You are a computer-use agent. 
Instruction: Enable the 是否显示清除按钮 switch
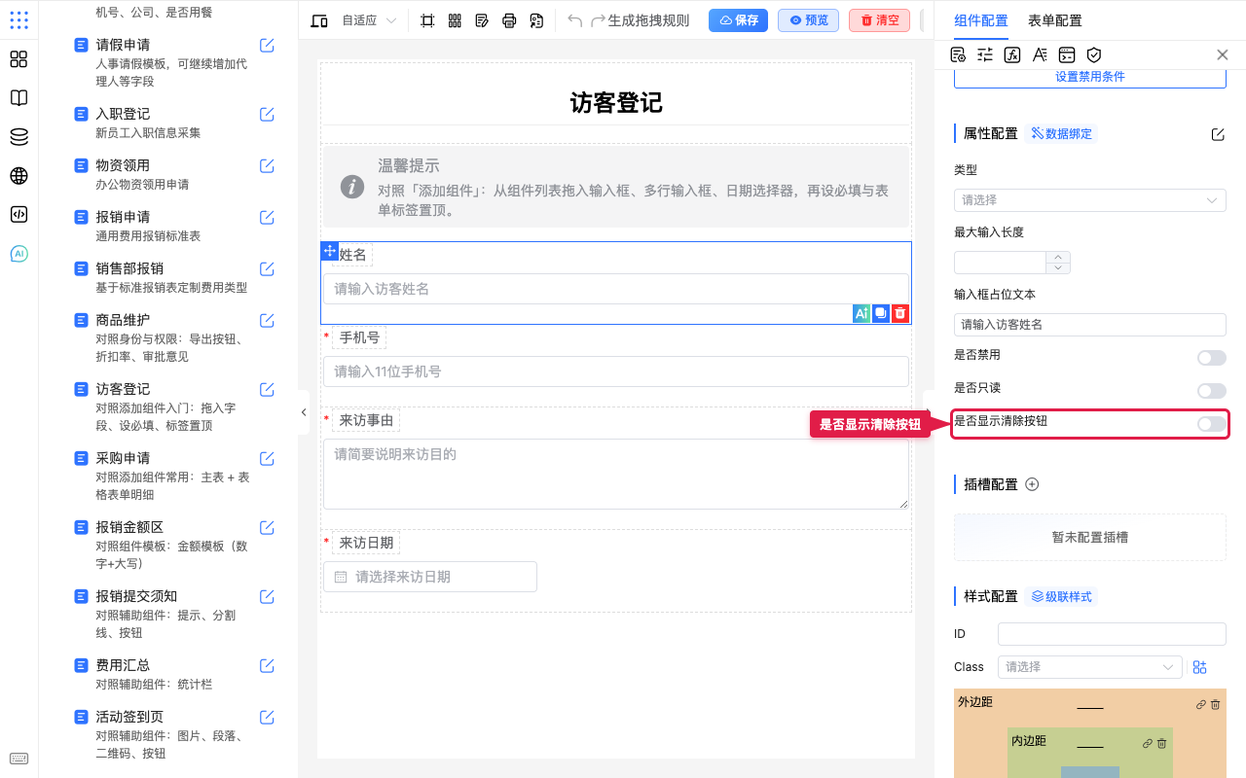coord(1212,424)
